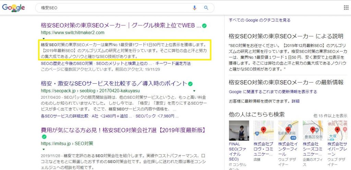Open 株式会社シーズコミュニケー map thumbnail
This screenshot has height=170, width=351.
pos(313,130)
